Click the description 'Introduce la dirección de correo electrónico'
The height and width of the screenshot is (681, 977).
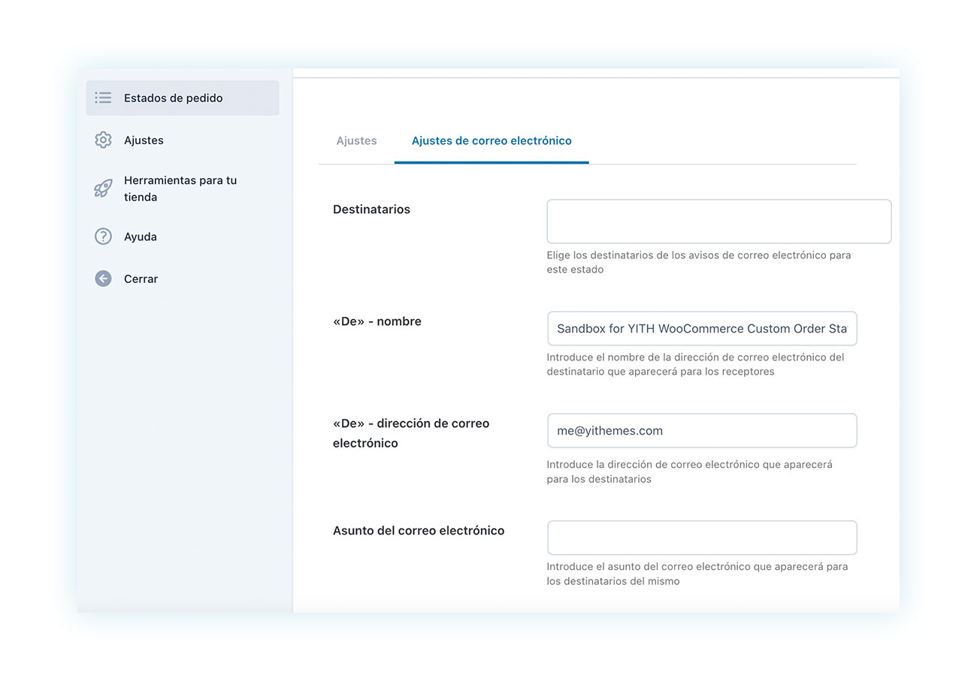pos(690,472)
